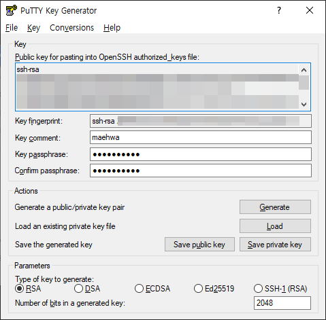Open the Key menu
This screenshot has height=320, width=326.
pyautogui.click(x=33, y=28)
